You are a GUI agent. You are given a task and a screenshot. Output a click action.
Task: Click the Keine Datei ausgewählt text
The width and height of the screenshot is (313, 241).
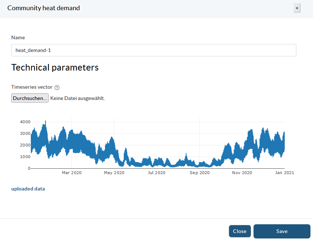point(77,98)
